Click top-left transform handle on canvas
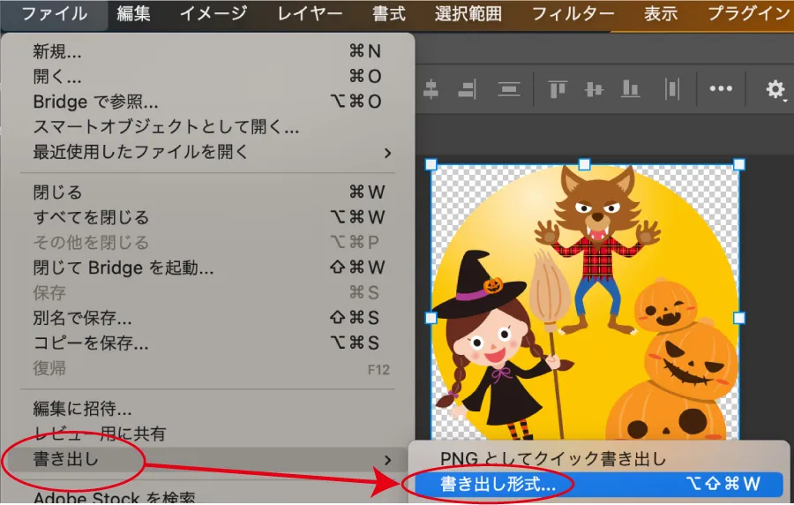Viewport: 794px width, 505px height. click(x=431, y=164)
